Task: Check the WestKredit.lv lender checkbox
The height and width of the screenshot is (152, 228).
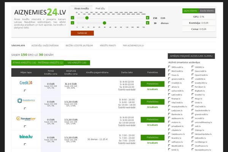Action: pyautogui.click(x=169, y=146)
